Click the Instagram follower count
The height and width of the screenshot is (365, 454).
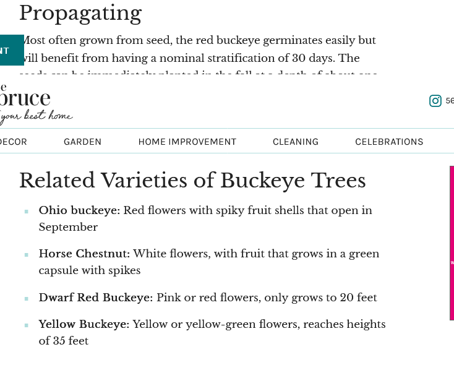450,101
